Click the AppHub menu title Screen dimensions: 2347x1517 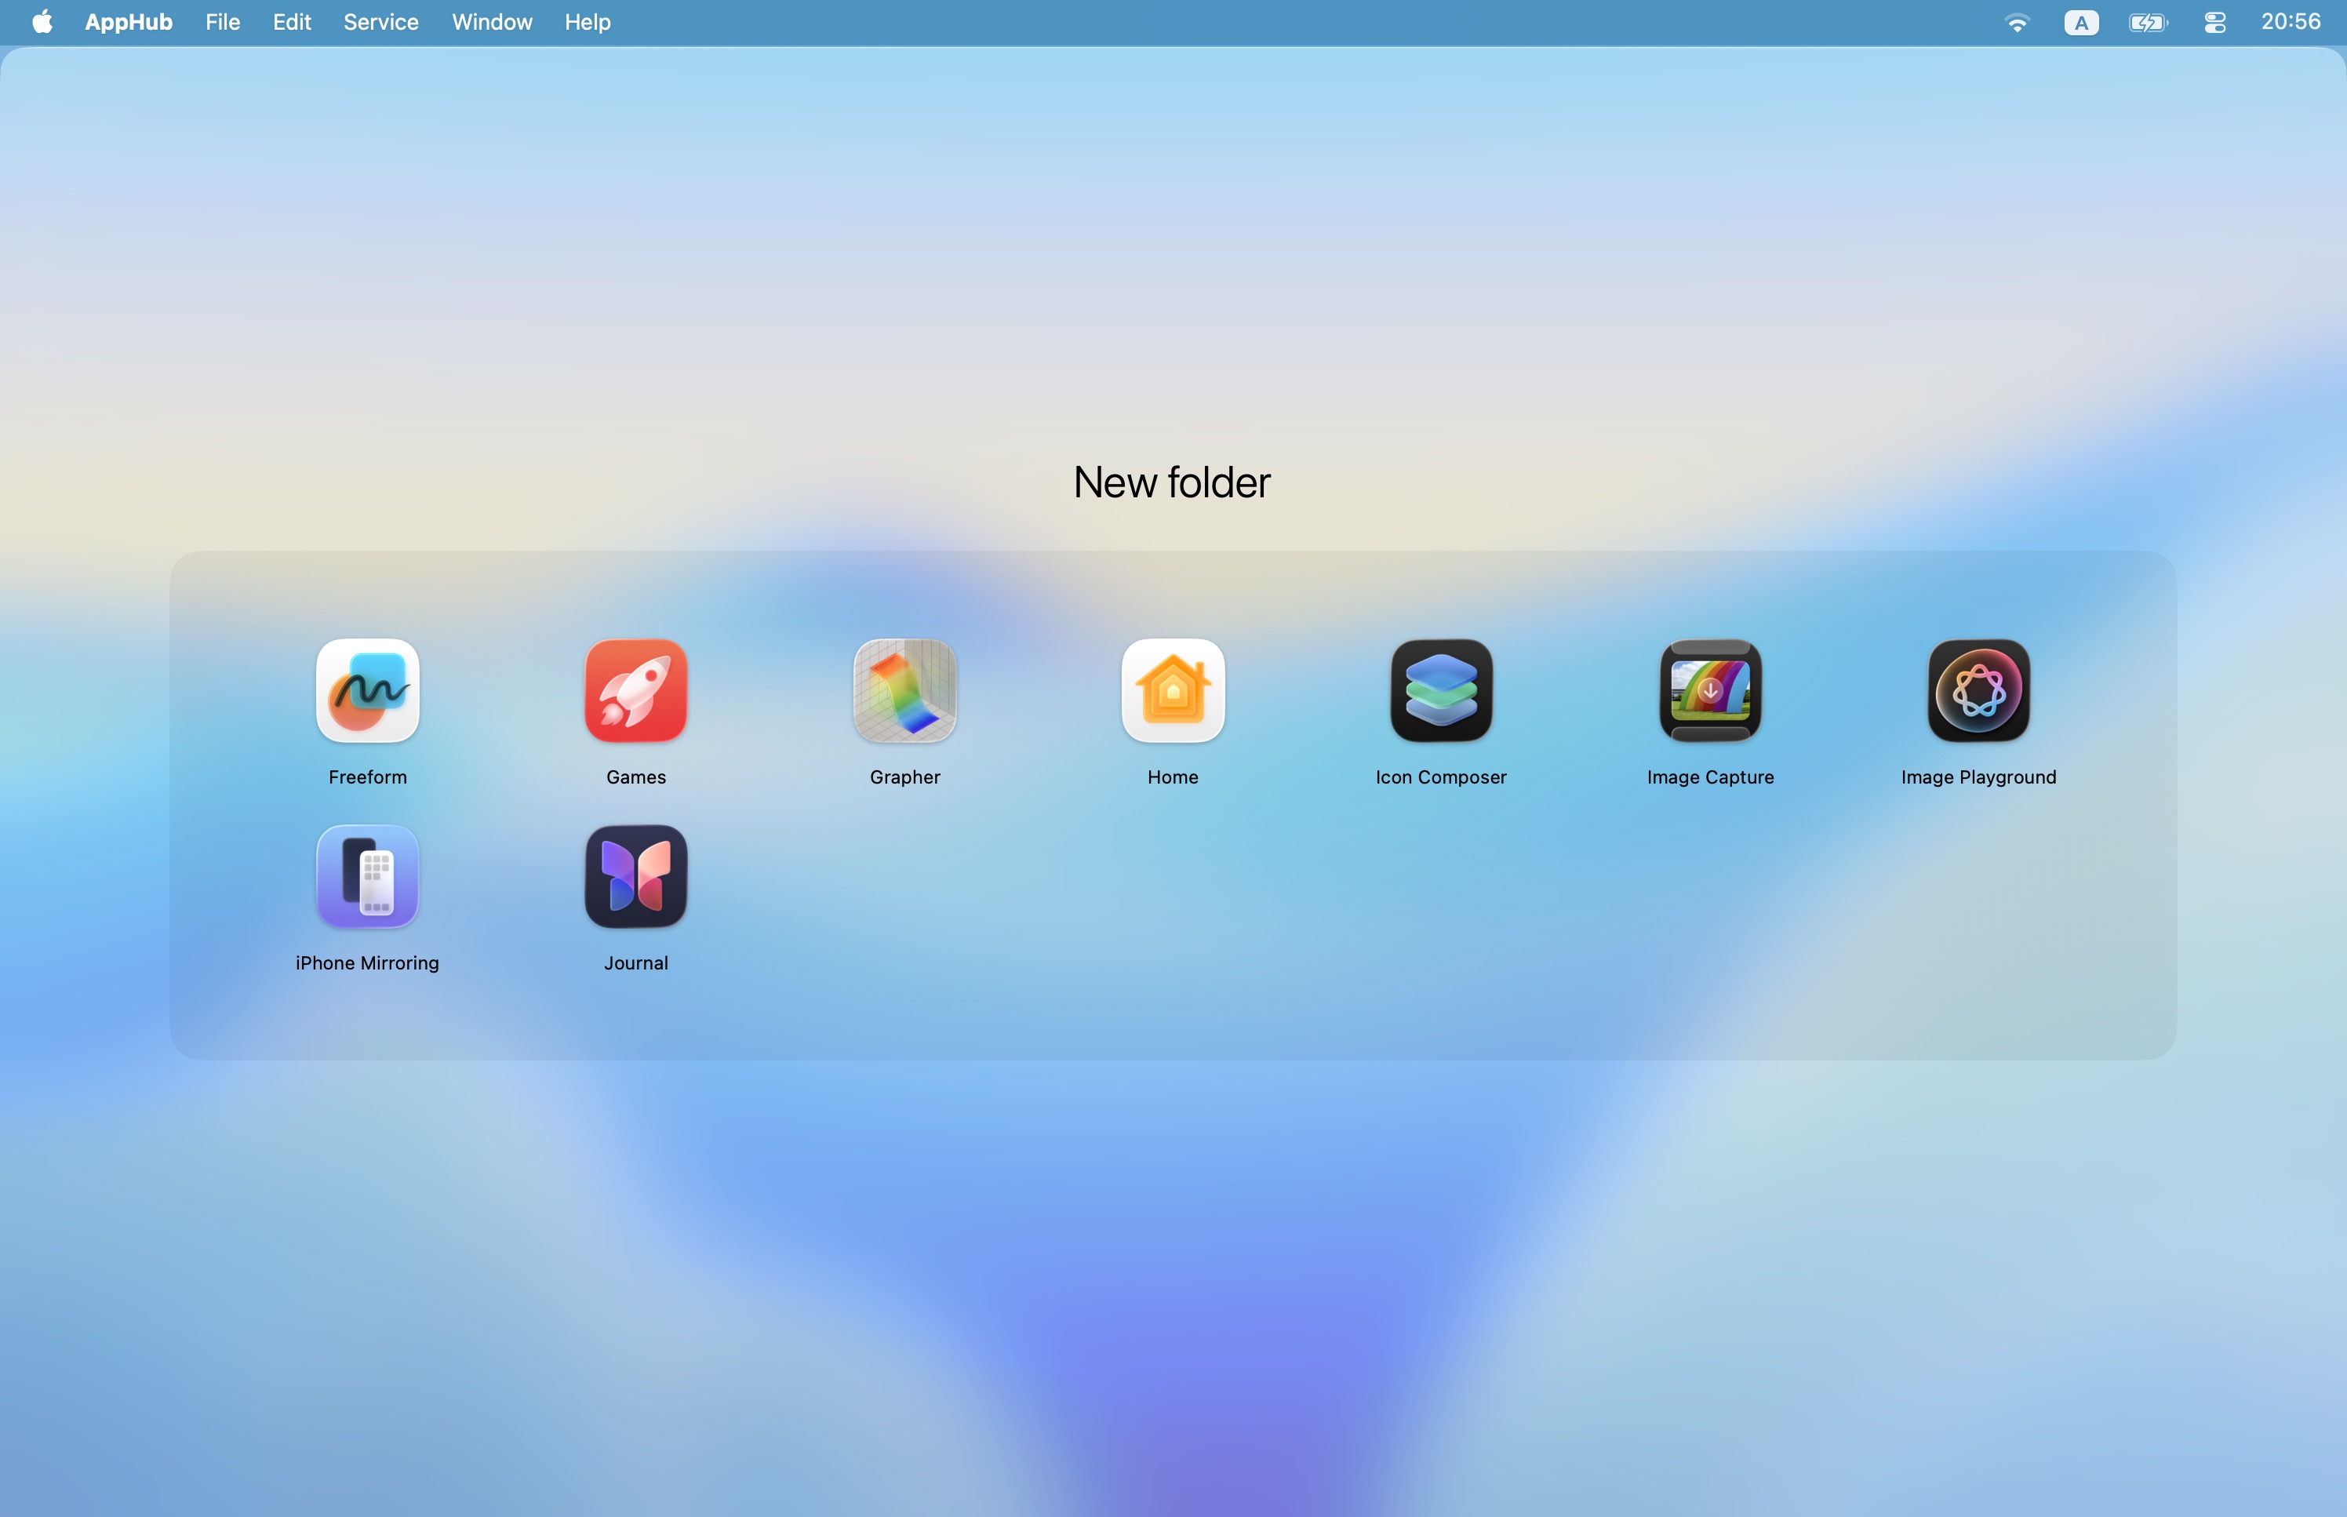(x=127, y=22)
